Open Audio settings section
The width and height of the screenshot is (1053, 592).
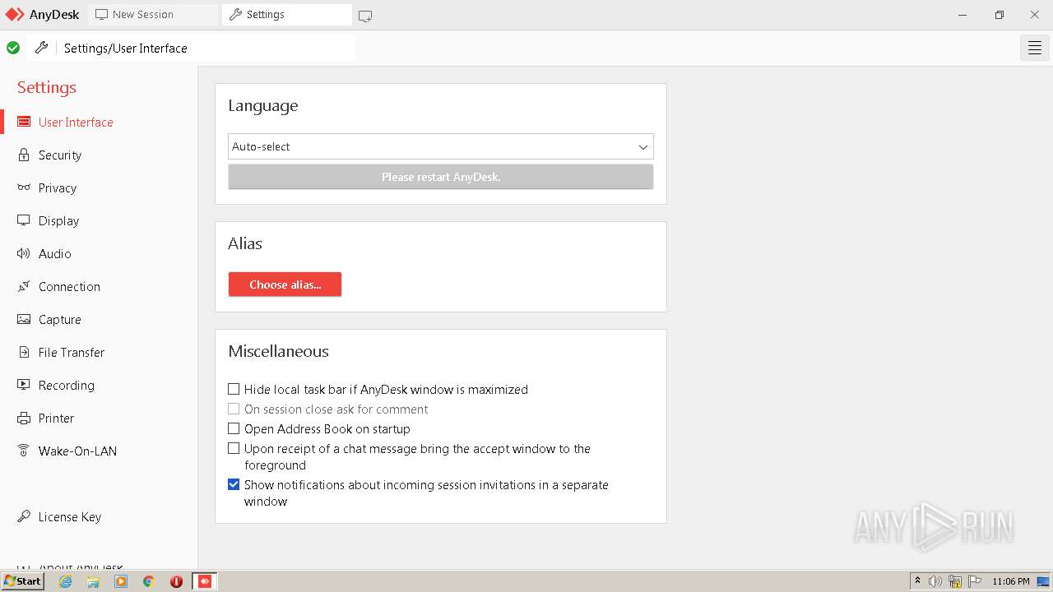point(55,253)
